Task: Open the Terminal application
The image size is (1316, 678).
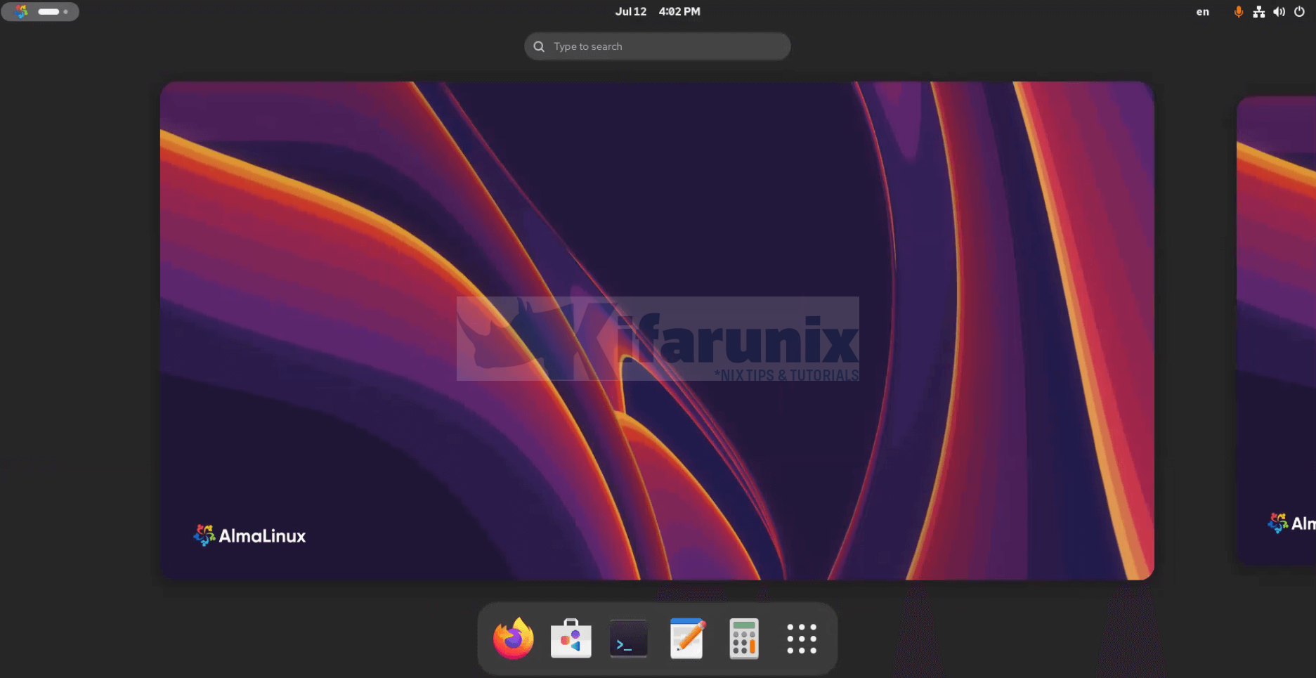Action: [x=628, y=639]
